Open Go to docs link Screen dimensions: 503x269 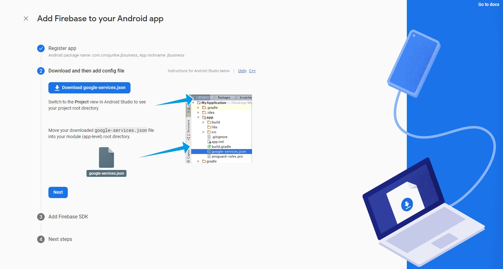point(489,4)
